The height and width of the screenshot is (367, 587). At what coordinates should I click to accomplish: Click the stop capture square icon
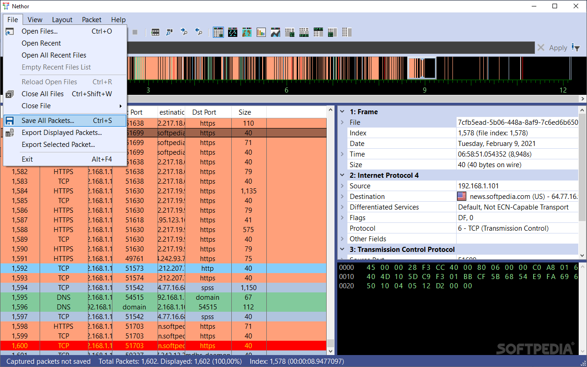[x=135, y=32]
